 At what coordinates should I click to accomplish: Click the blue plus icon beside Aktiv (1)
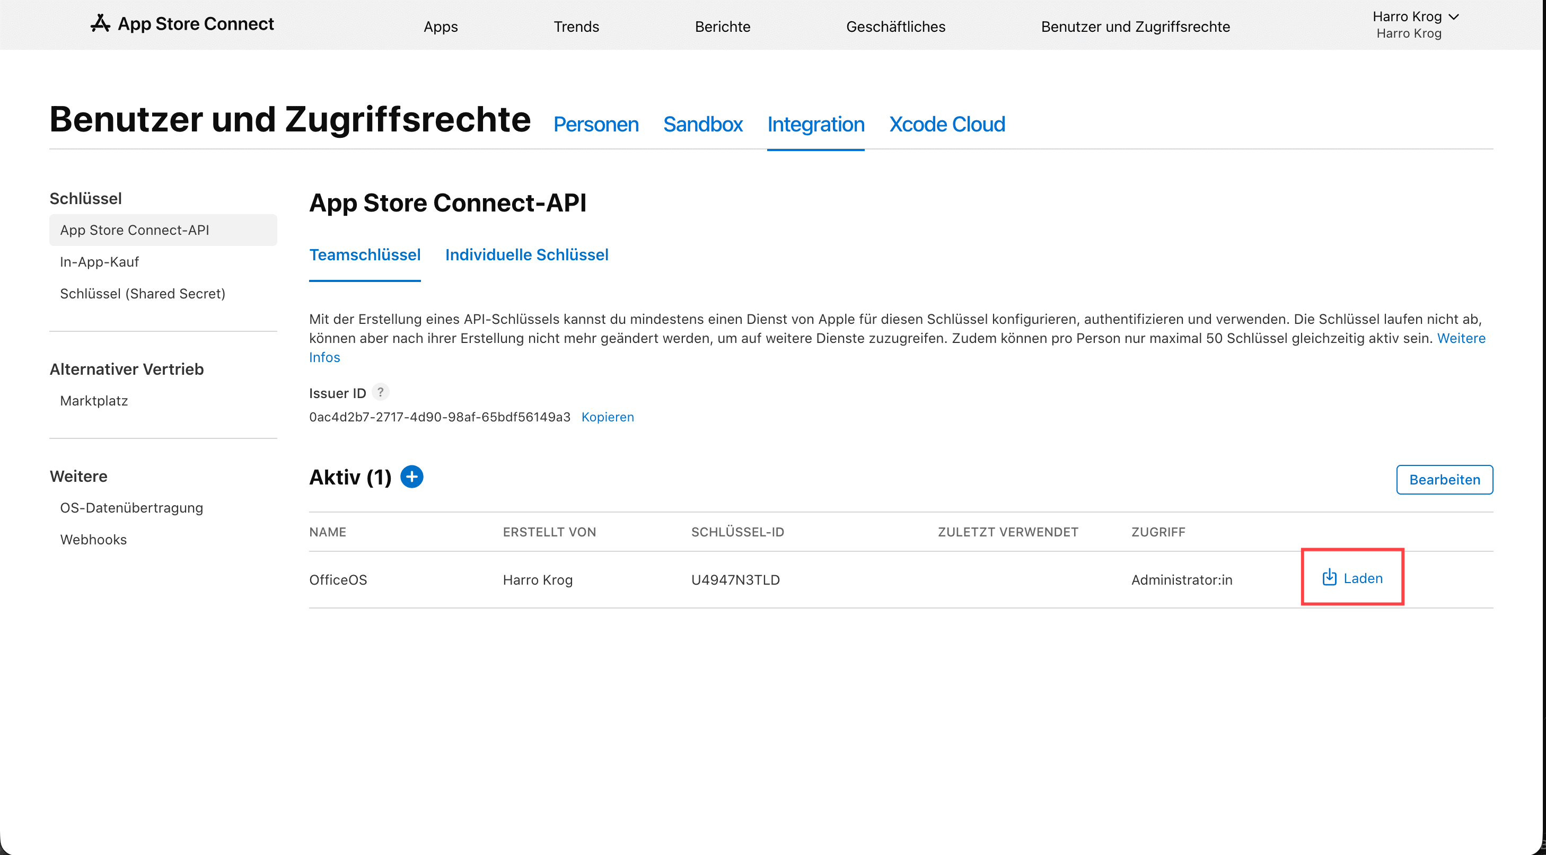point(412,477)
